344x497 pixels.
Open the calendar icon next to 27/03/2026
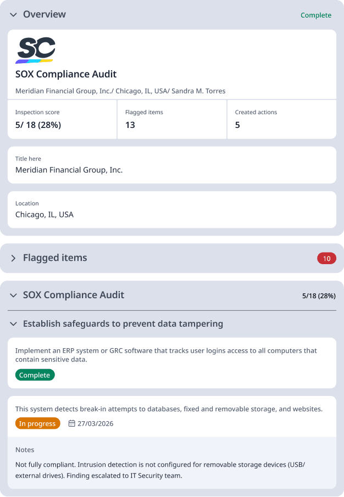(72, 423)
